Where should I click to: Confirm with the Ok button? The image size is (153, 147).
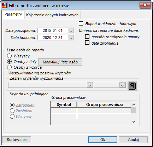coord(103,140)
